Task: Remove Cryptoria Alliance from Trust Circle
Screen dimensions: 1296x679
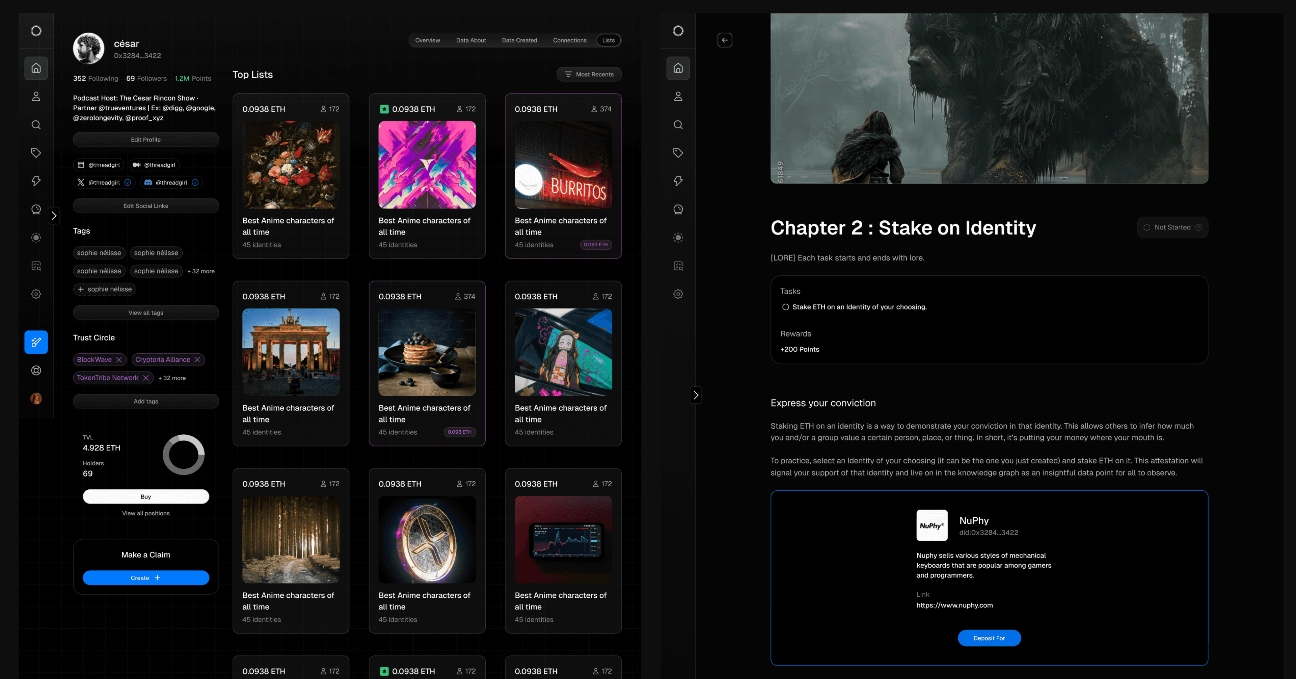Action: pyautogui.click(x=197, y=360)
